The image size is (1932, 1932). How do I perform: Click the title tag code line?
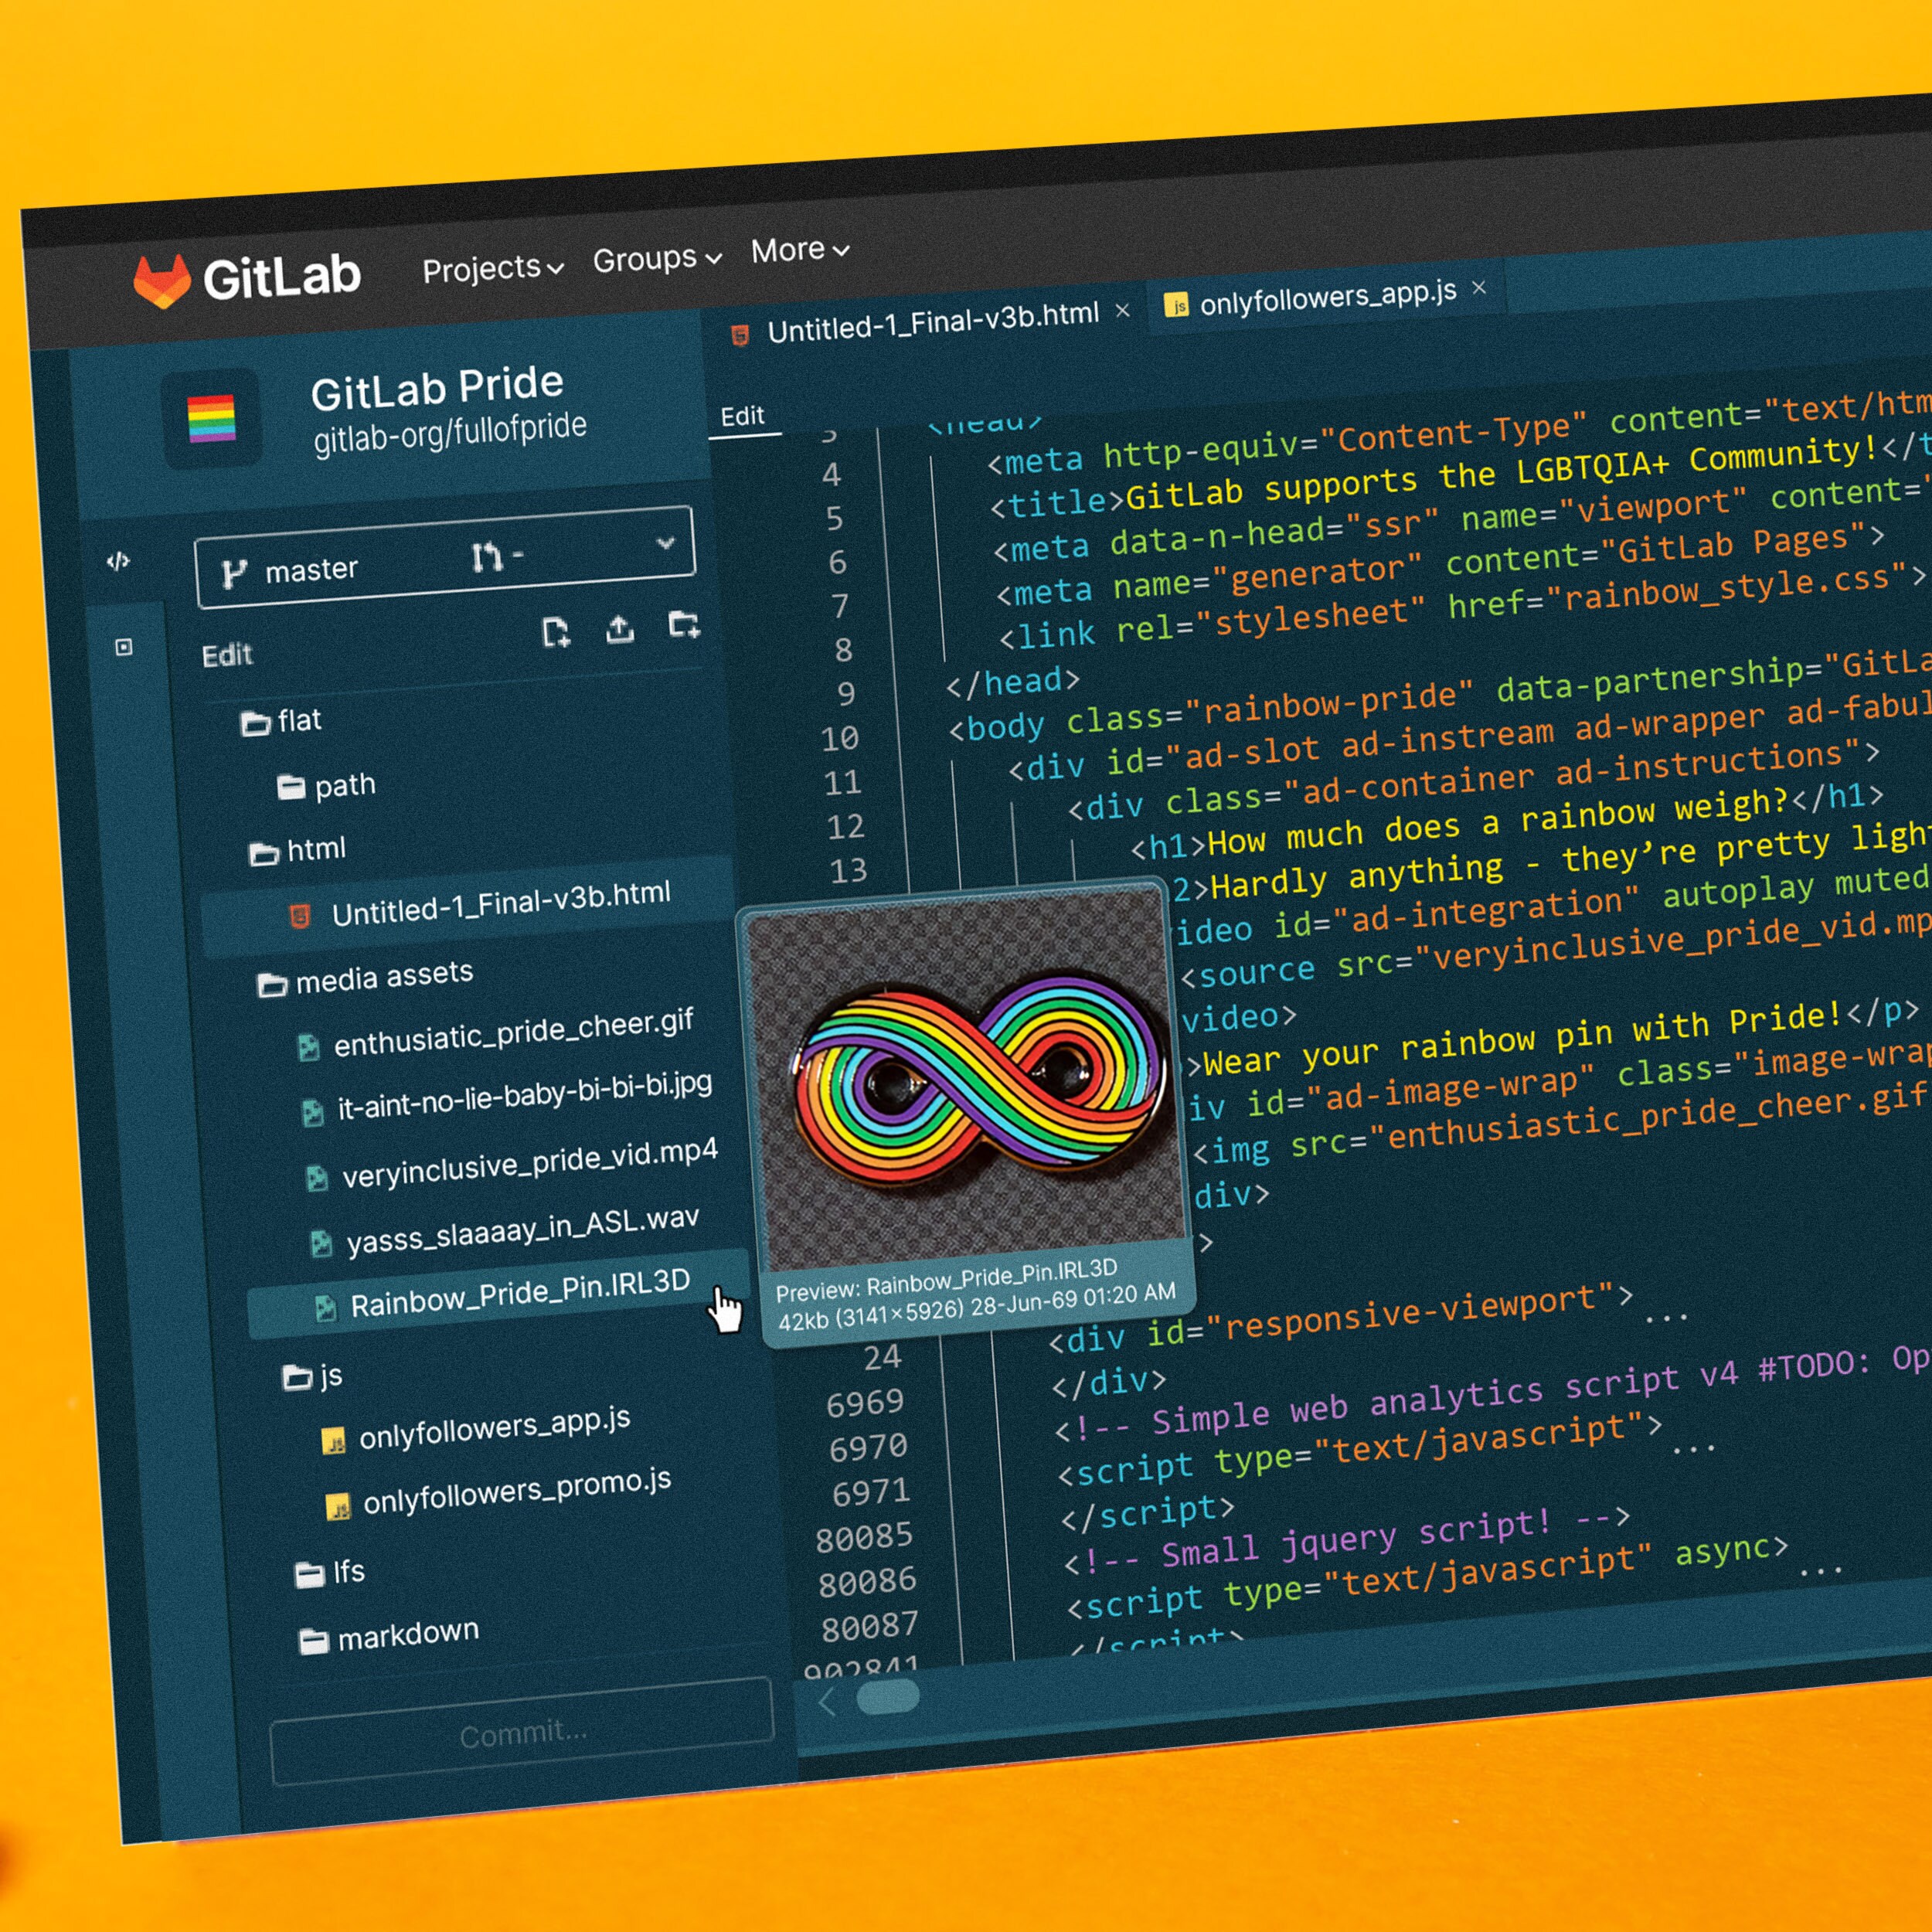(1460, 475)
